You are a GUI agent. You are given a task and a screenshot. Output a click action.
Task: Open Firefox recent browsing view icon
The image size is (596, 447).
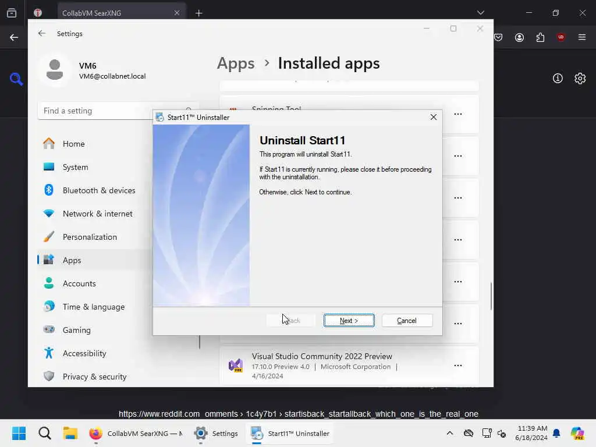tap(12, 13)
